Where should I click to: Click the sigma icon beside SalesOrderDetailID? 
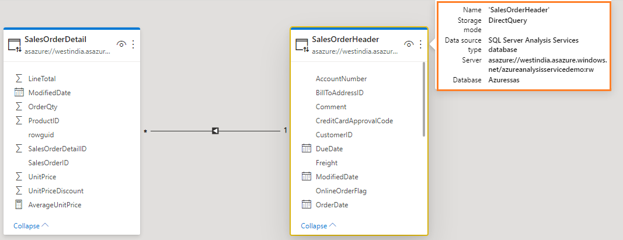19,148
